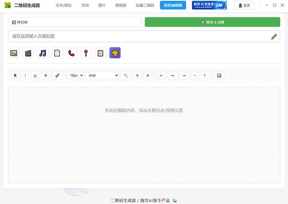Insert a video clapperboard element
The height and width of the screenshot is (204, 288).
(x=28, y=53)
